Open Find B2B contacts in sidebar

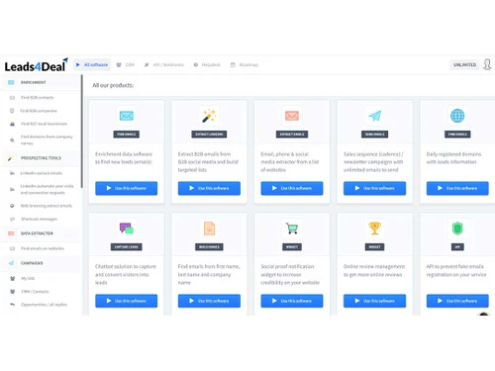[x=37, y=98]
